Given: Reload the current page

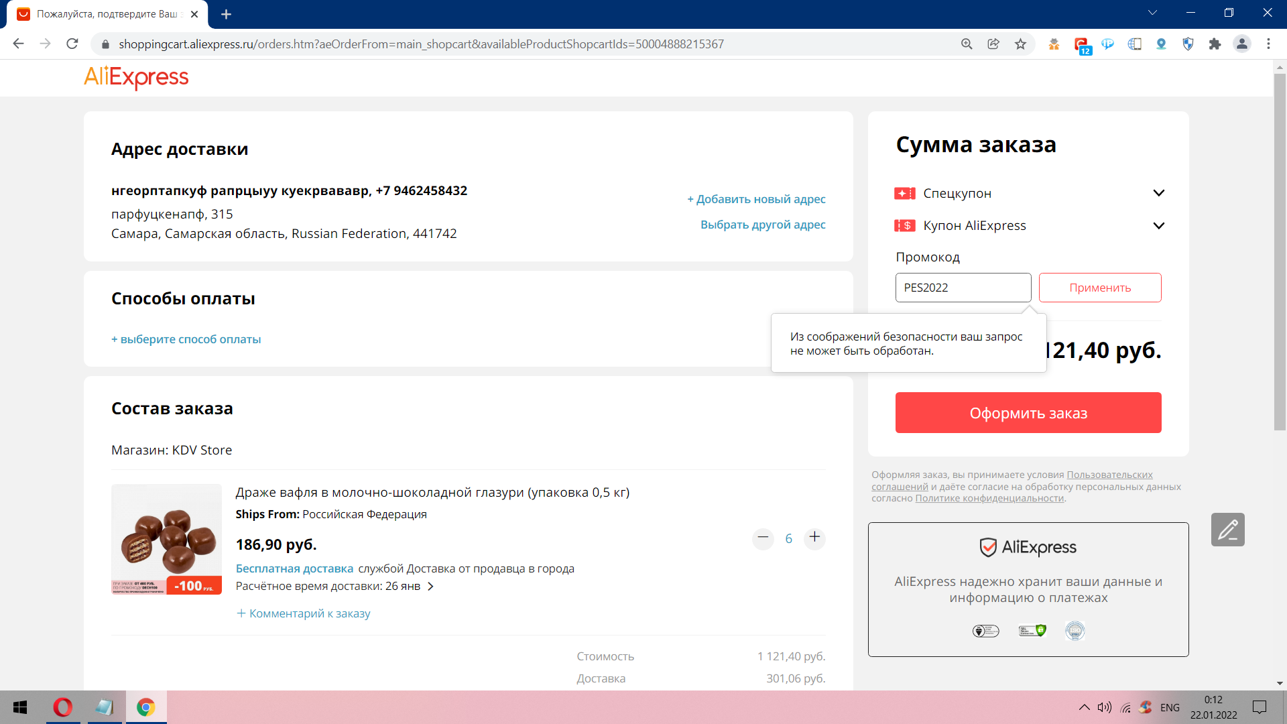Looking at the screenshot, I should coord(72,44).
